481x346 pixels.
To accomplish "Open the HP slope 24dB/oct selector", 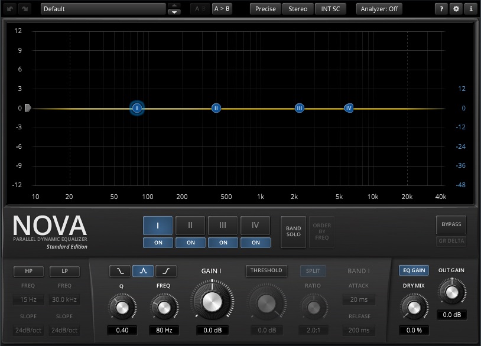I will (28, 330).
